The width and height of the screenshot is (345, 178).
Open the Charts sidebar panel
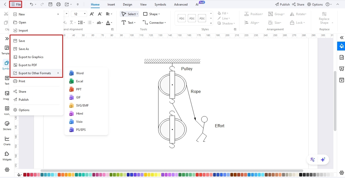pos(7,141)
